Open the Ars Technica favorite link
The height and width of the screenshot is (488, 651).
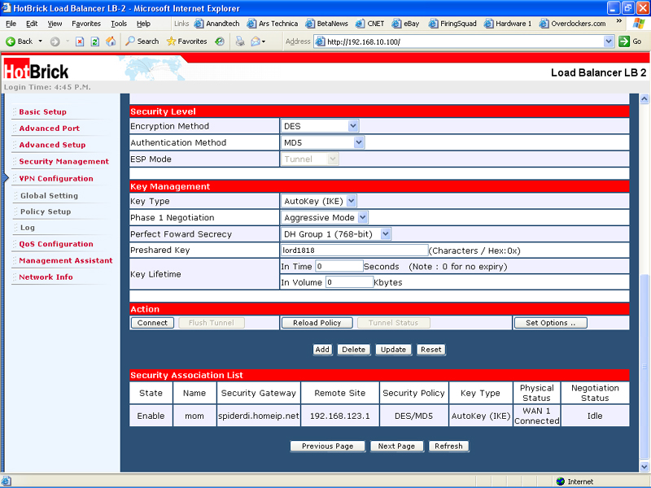273,24
